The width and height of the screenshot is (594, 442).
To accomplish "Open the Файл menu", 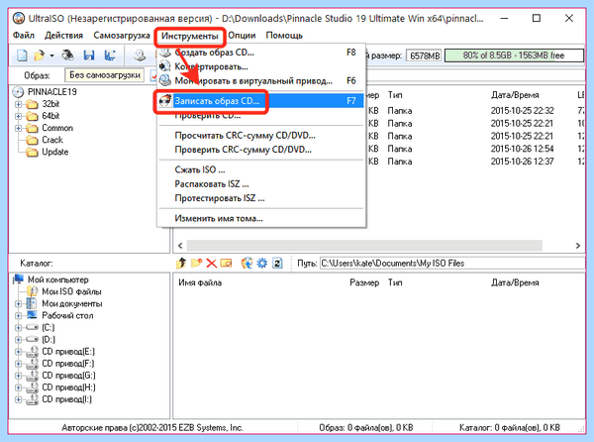I will point(24,36).
